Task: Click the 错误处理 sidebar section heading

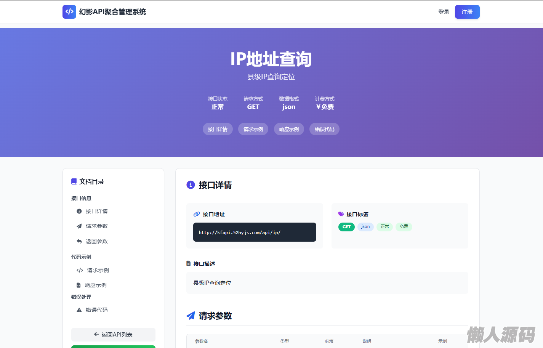Action: [81, 297]
